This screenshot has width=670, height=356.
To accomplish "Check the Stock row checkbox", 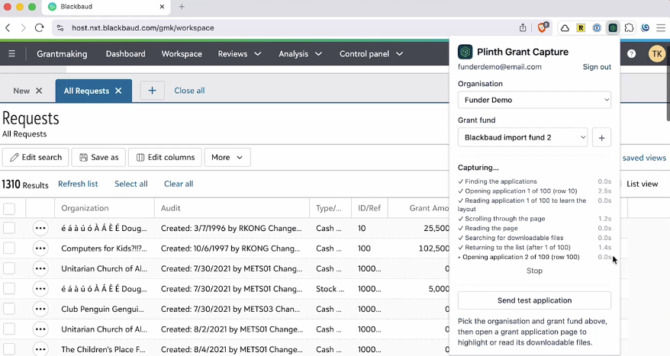I will 9,289.
